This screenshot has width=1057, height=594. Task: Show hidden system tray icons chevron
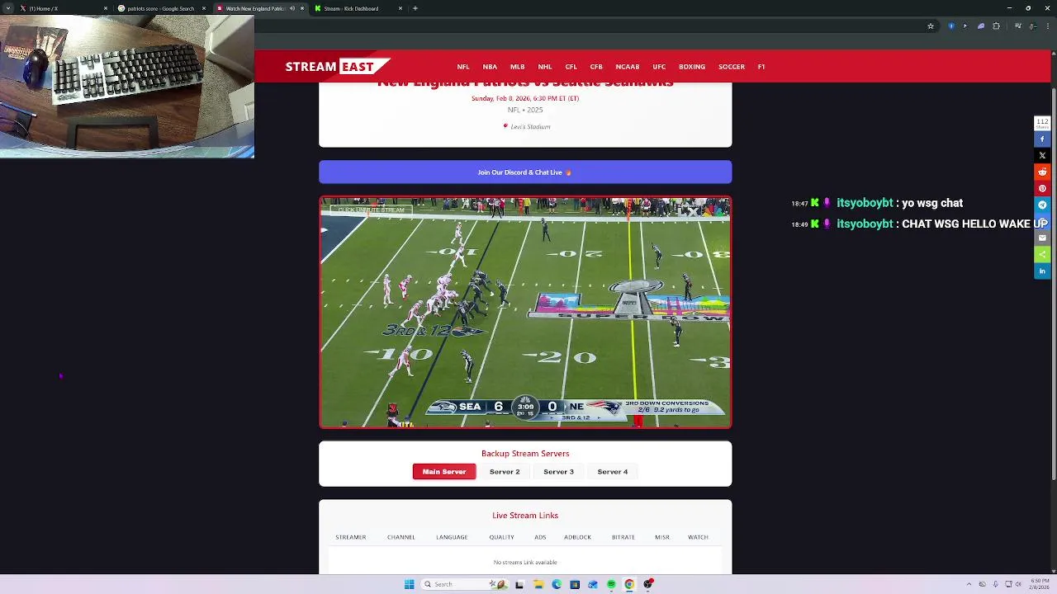coord(969,584)
